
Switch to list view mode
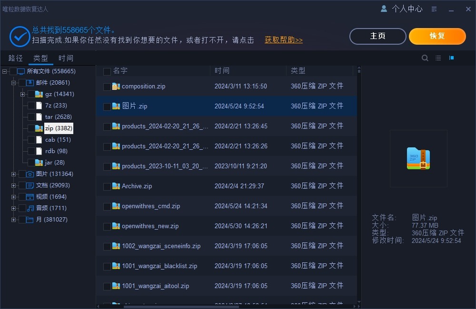pyautogui.click(x=438, y=58)
